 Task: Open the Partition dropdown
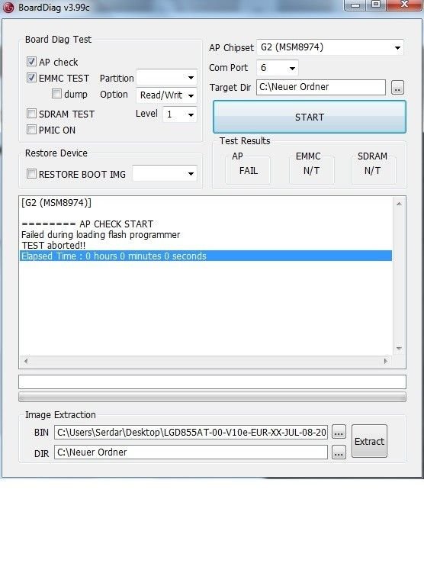coord(166,78)
